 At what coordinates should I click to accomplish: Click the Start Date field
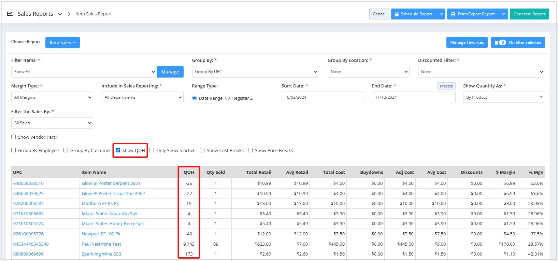tap(323, 97)
